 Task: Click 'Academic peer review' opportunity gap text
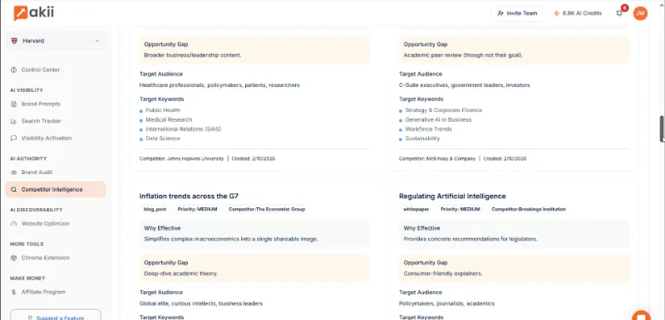point(463,55)
